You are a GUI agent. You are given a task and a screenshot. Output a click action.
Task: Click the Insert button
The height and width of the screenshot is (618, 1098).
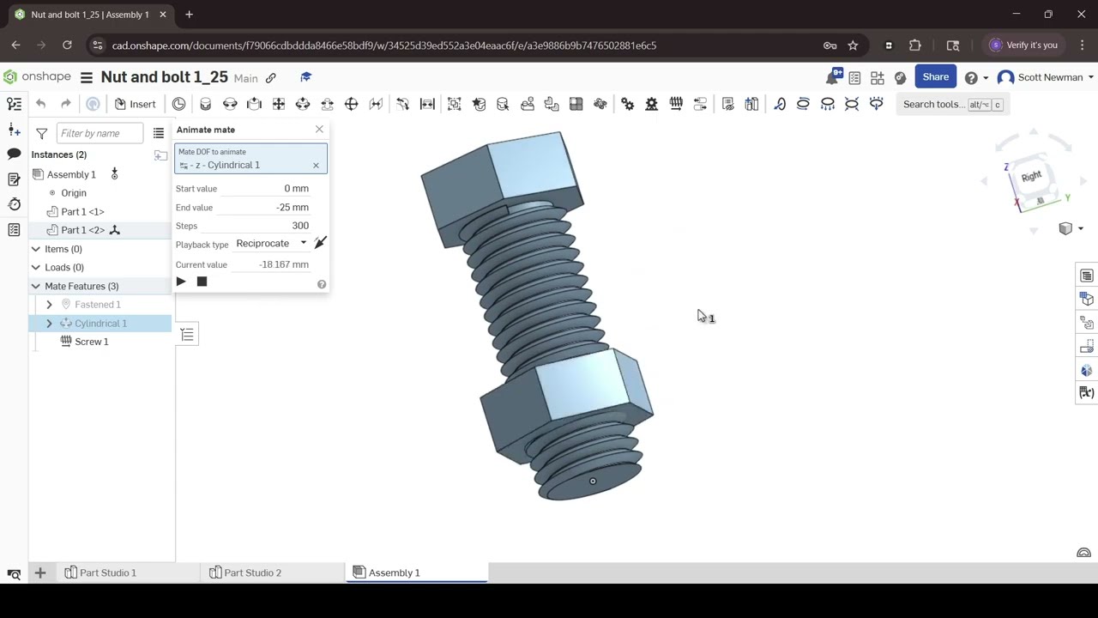point(136,104)
